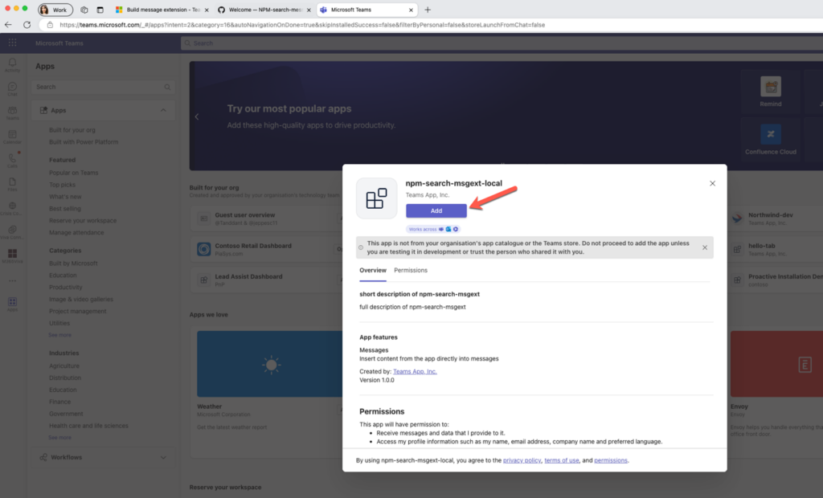Open the Chat icon in the sidebar
The width and height of the screenshot is (823, 498).
[12, 88]
